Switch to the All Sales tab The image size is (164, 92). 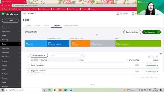pyautogui.click(x=37, y=26)
